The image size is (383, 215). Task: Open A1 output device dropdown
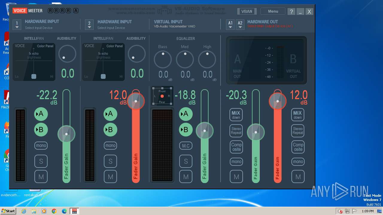point(230,24)
